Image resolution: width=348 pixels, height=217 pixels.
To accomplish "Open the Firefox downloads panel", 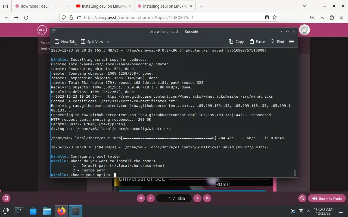I will tap(322, 17).
